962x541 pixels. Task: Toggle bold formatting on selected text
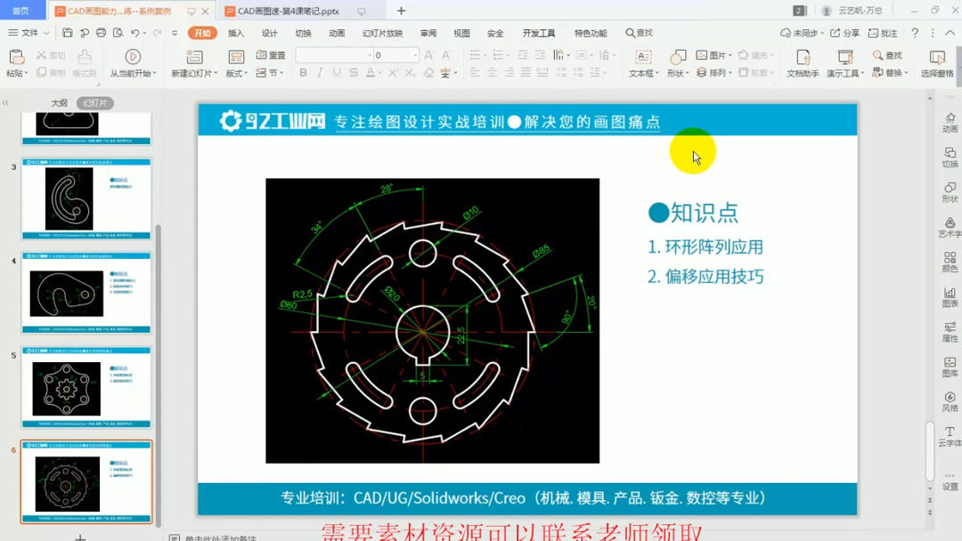[x=304, y=71]
